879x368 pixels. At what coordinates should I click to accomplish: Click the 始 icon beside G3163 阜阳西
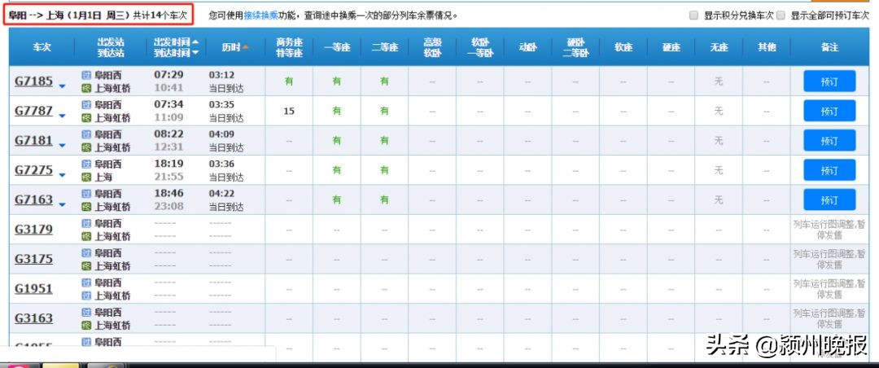pyautogui.click(x=85, y=313)
